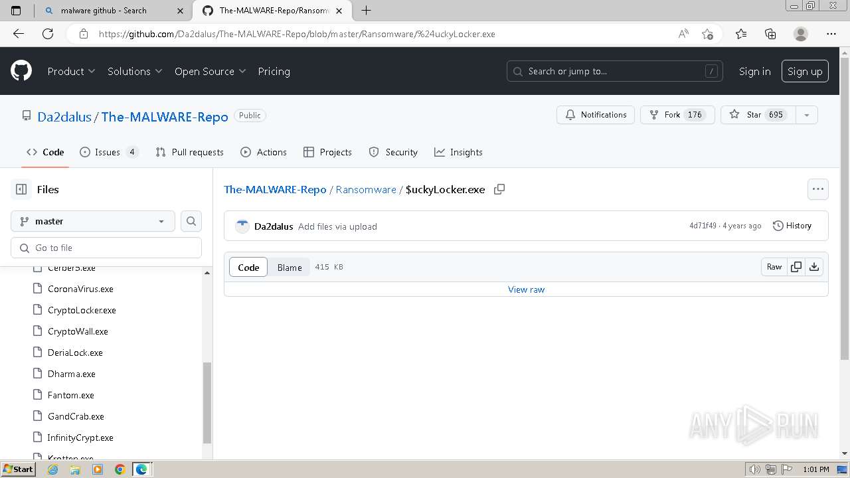Open CoronaVirus.exe in file tree
This screenshot has width=850, height=478.
tap(80, 289)
